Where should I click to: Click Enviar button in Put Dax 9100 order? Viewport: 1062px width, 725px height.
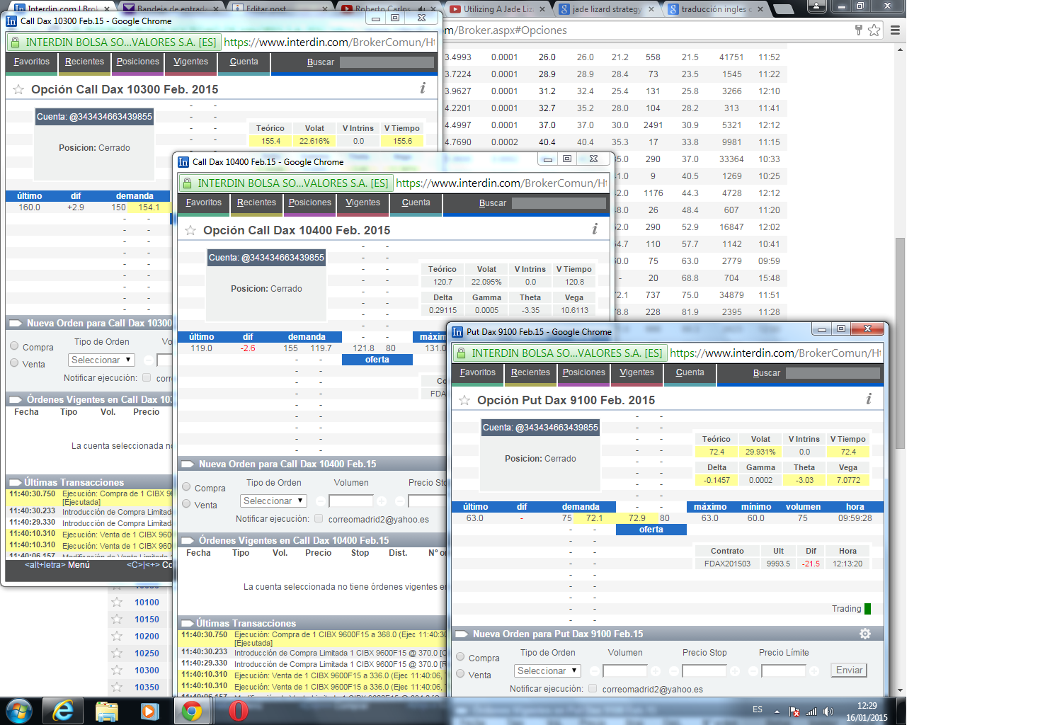(849, 670)
